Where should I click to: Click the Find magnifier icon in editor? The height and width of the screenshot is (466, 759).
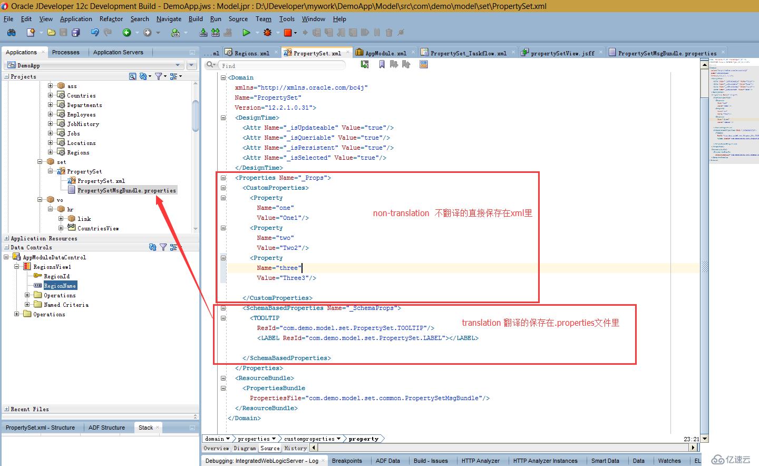pos(210,65)
